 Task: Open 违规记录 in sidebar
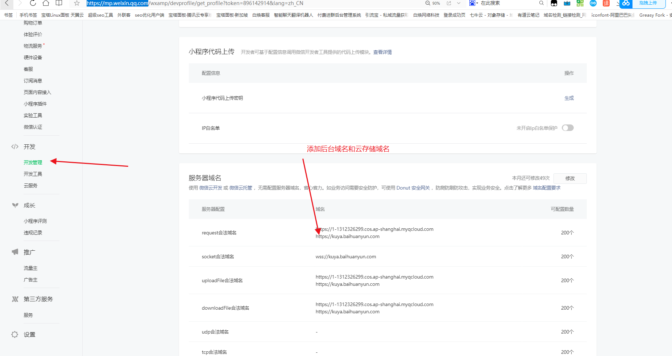point(33,233)
